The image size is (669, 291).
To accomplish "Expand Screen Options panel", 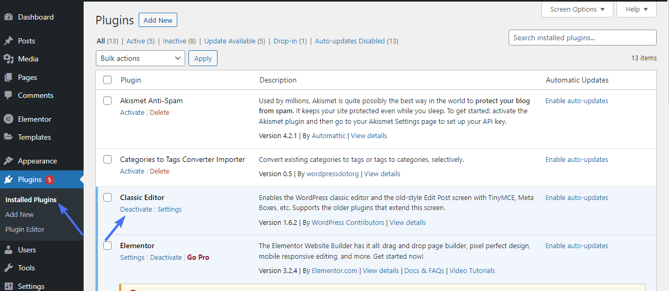I will [577, 9].
